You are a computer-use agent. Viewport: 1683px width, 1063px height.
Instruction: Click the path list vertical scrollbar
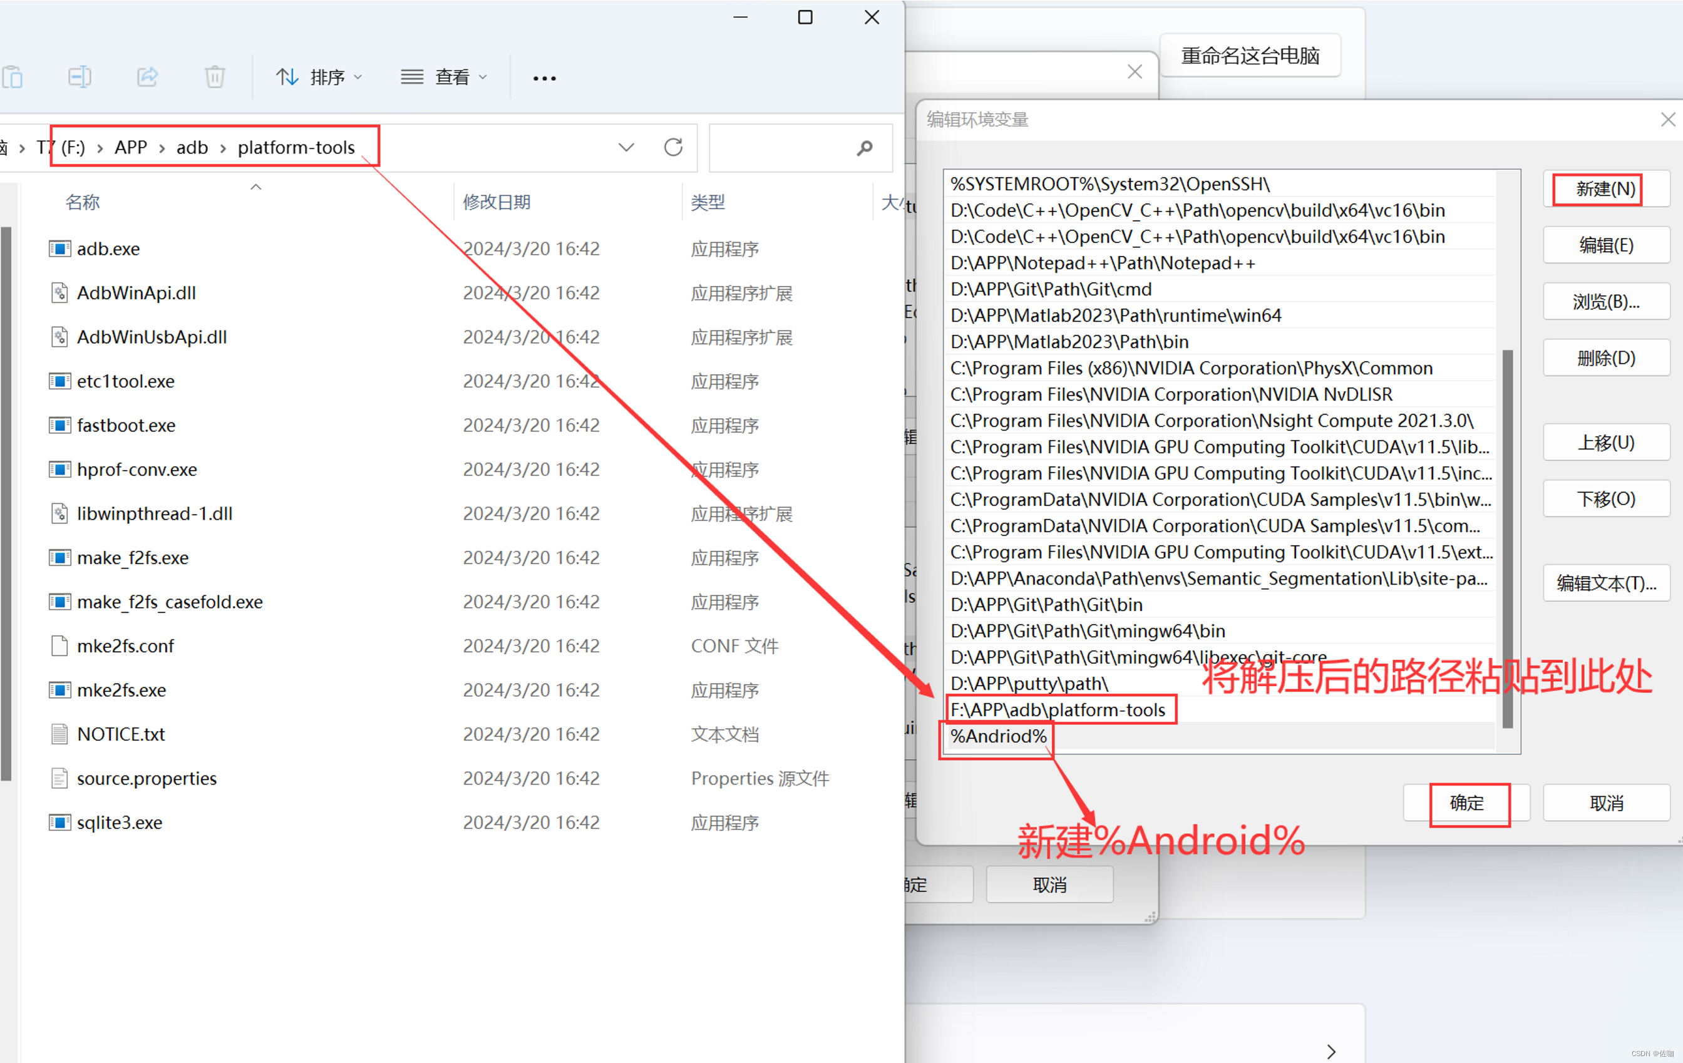coord(1508,538)
